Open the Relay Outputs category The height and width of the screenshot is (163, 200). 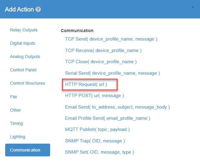(24, 30)
